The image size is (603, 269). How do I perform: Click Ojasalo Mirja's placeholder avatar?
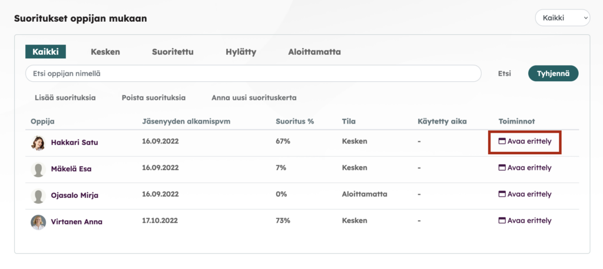38,196
